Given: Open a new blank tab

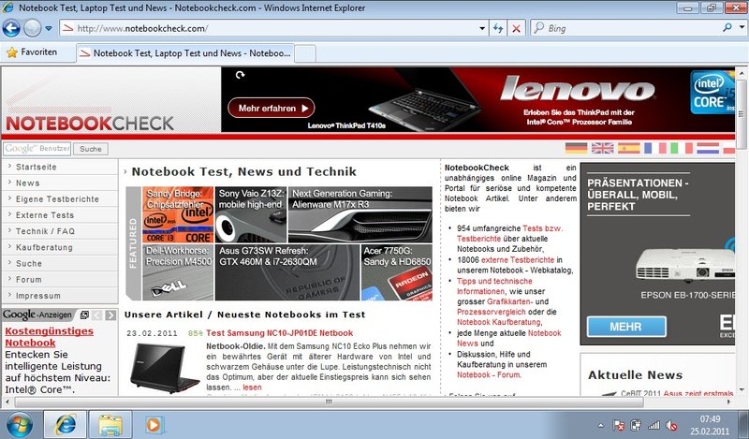Looking at the screenshot, I should pos(305,53).
